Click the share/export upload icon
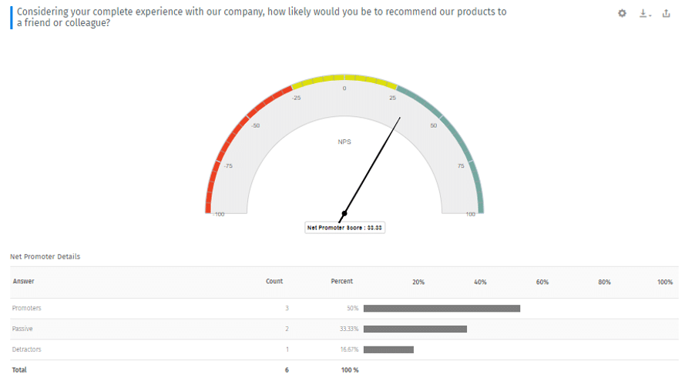This screenshot has width=685, height=381. (x=666, y=14)
